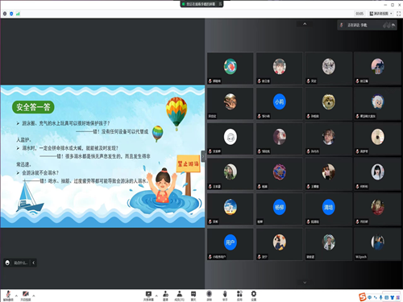This screenshot has height=302, width=403.
Task: Unmute the microphone in the bottom toolbar
Action: tap(8, 296)
